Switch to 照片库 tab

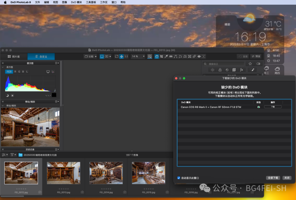tap(14, 57)
